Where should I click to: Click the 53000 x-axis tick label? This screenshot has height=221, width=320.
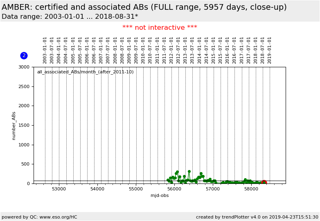coord(59,189)
